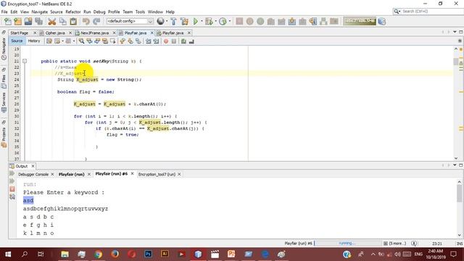Screen dimensions: 464x261
Task: Switch to the Cipher.java tab
Action: click(55, 33)
